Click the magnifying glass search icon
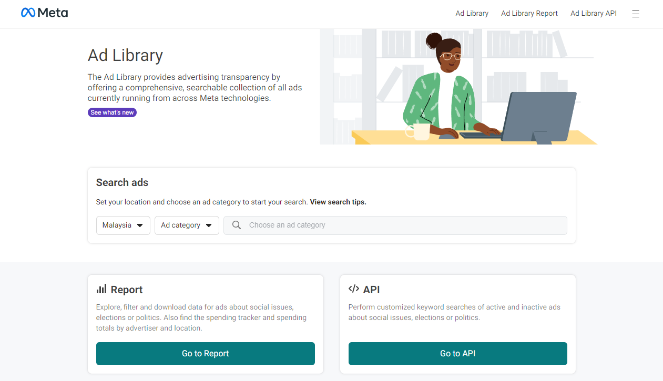 click(237, 225)
